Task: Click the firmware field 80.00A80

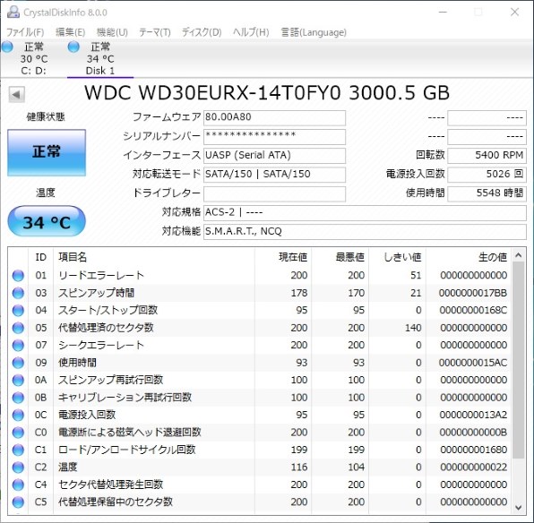Action: tap(274, 118)
